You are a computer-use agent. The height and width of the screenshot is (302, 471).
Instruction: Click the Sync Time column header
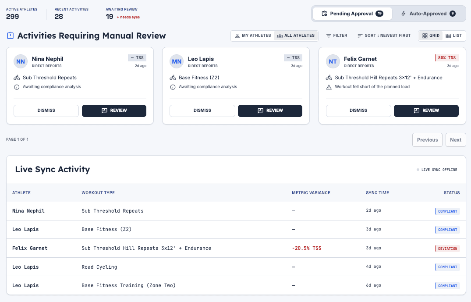tap(377, 192)
